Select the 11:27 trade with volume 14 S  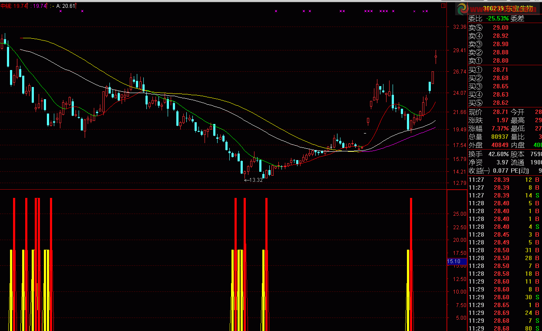(505, 195)
